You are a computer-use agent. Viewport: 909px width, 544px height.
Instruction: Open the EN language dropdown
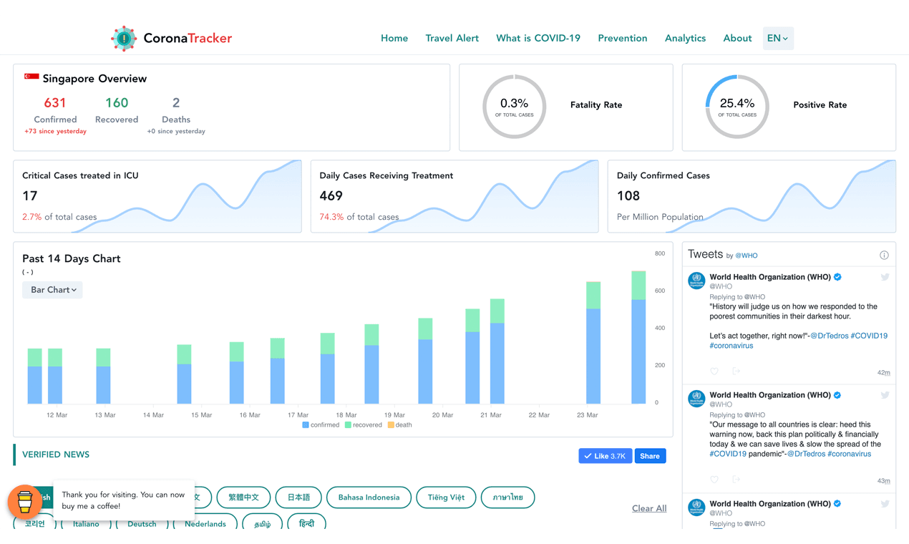click(778, 39)
